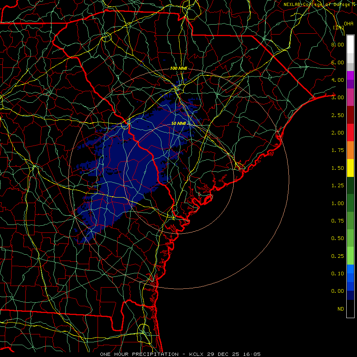Click the 0.50 legend value
Viewport: 357px width, 357px height.
coord(338,238)
